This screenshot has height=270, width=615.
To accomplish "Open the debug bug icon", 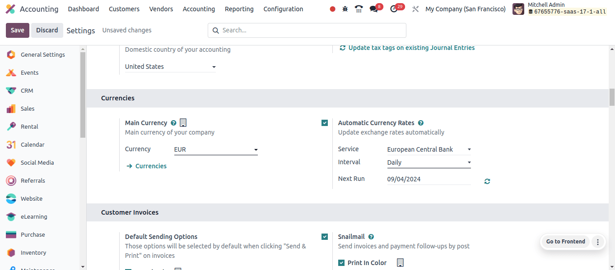I will pyautogui.click(x=345, y=9).
